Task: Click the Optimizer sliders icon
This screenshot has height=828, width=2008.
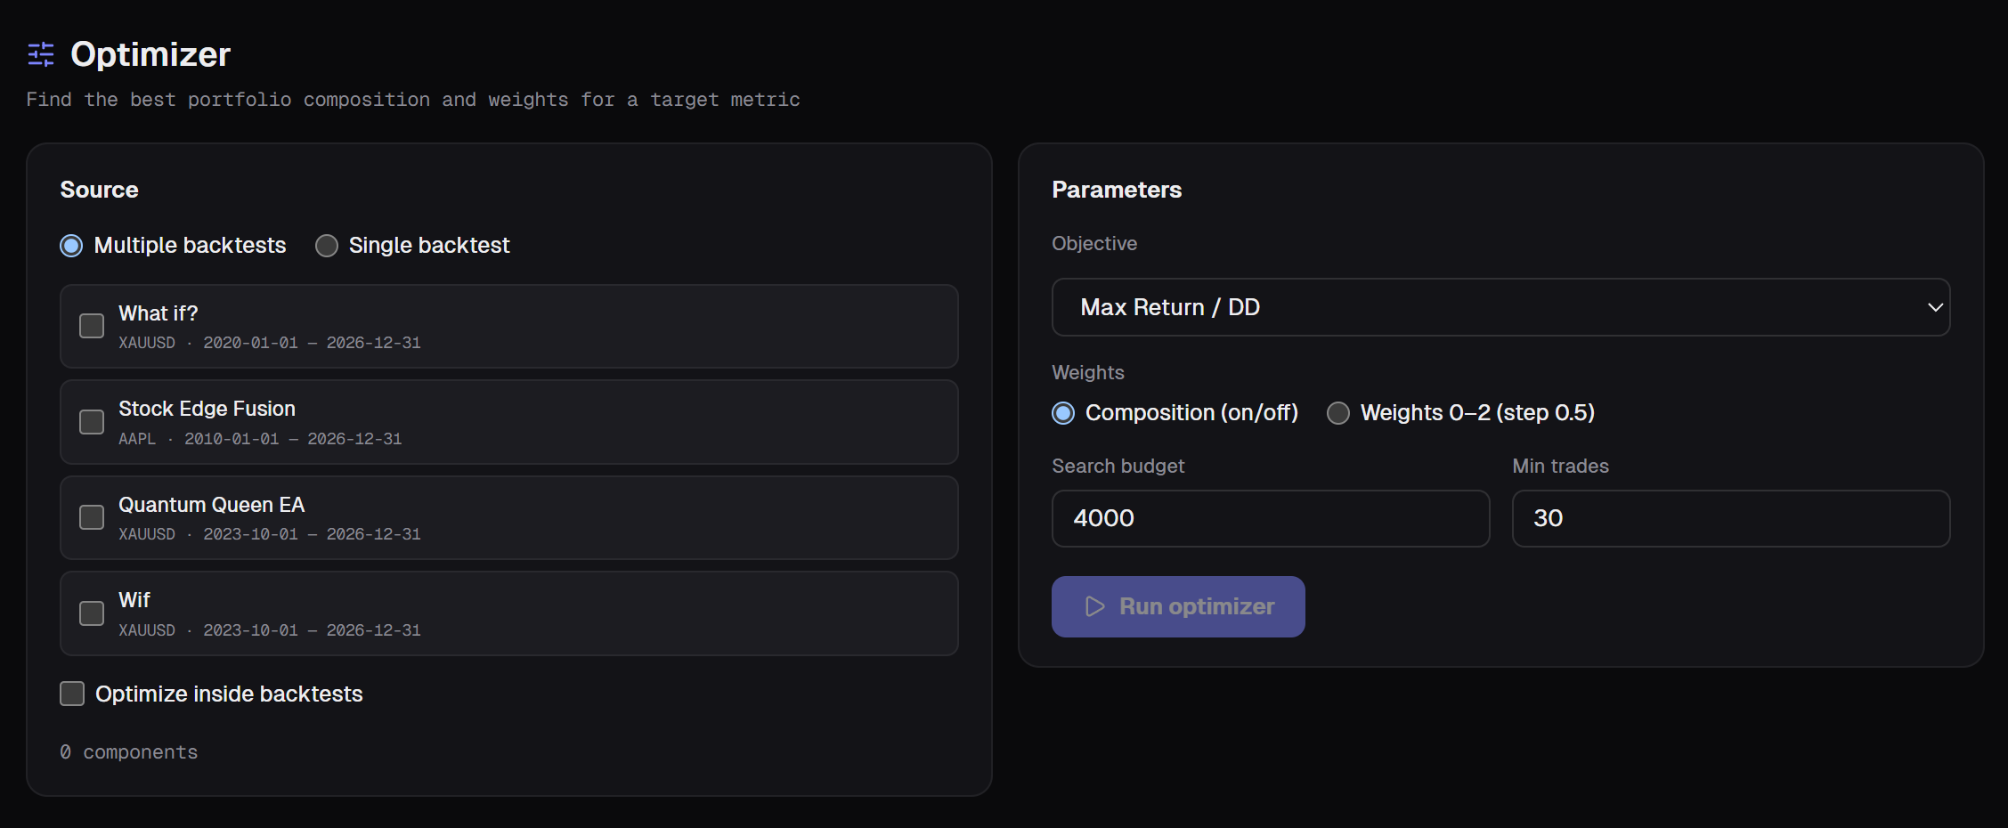Action: click(x=41, y=54)
